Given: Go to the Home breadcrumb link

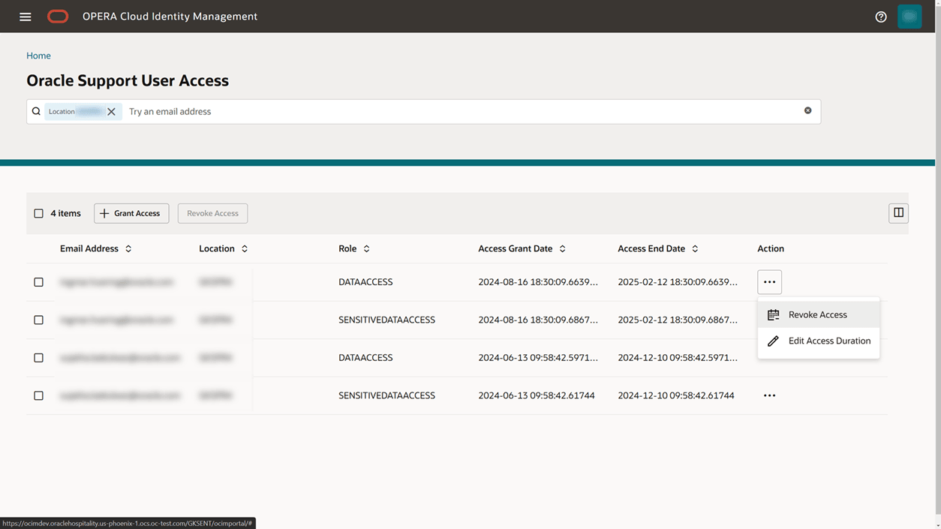Looking at the screenshot, I should pos(38,56).
